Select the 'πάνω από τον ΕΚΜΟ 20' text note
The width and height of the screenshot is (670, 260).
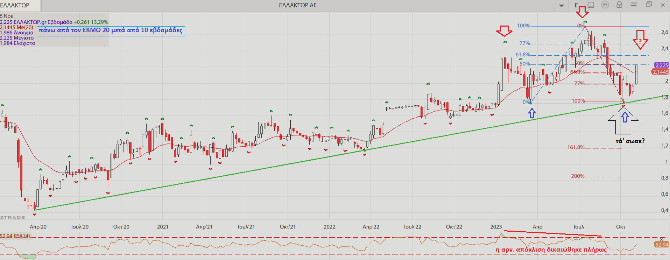click(x=111, y=30)
